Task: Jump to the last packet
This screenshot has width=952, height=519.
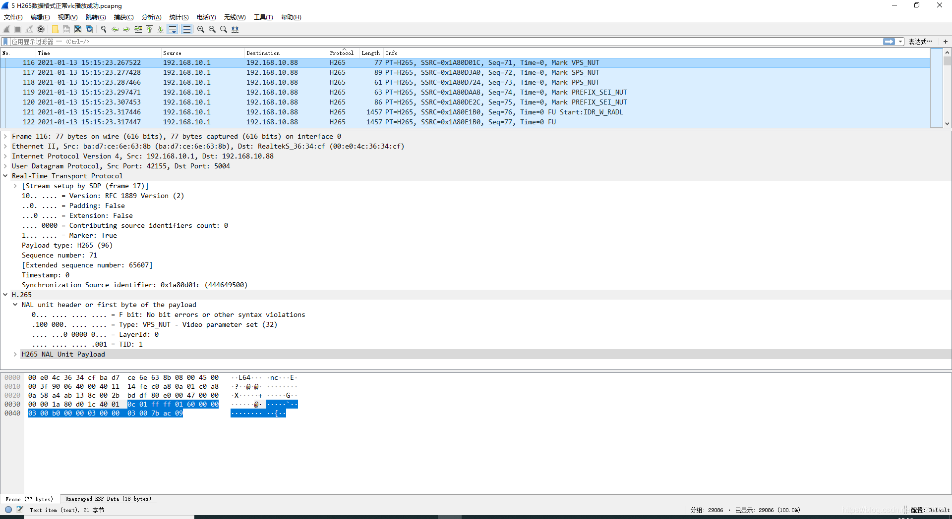Action: pyautogui.click(x=161, y=29)
